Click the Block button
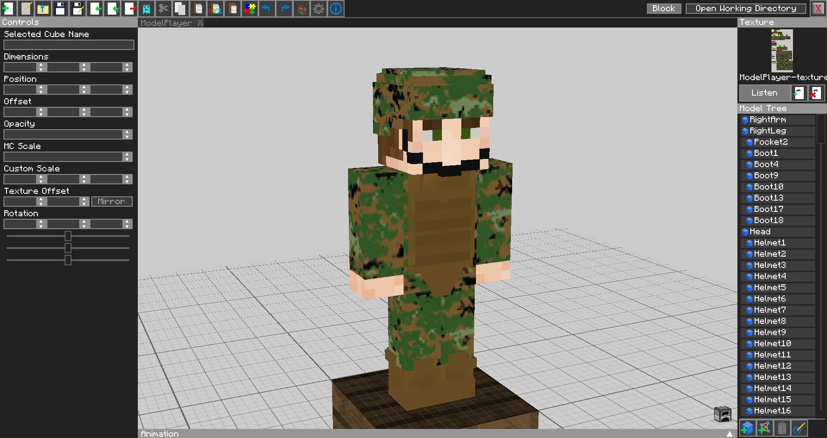The image size is (827, 438). 664,8
